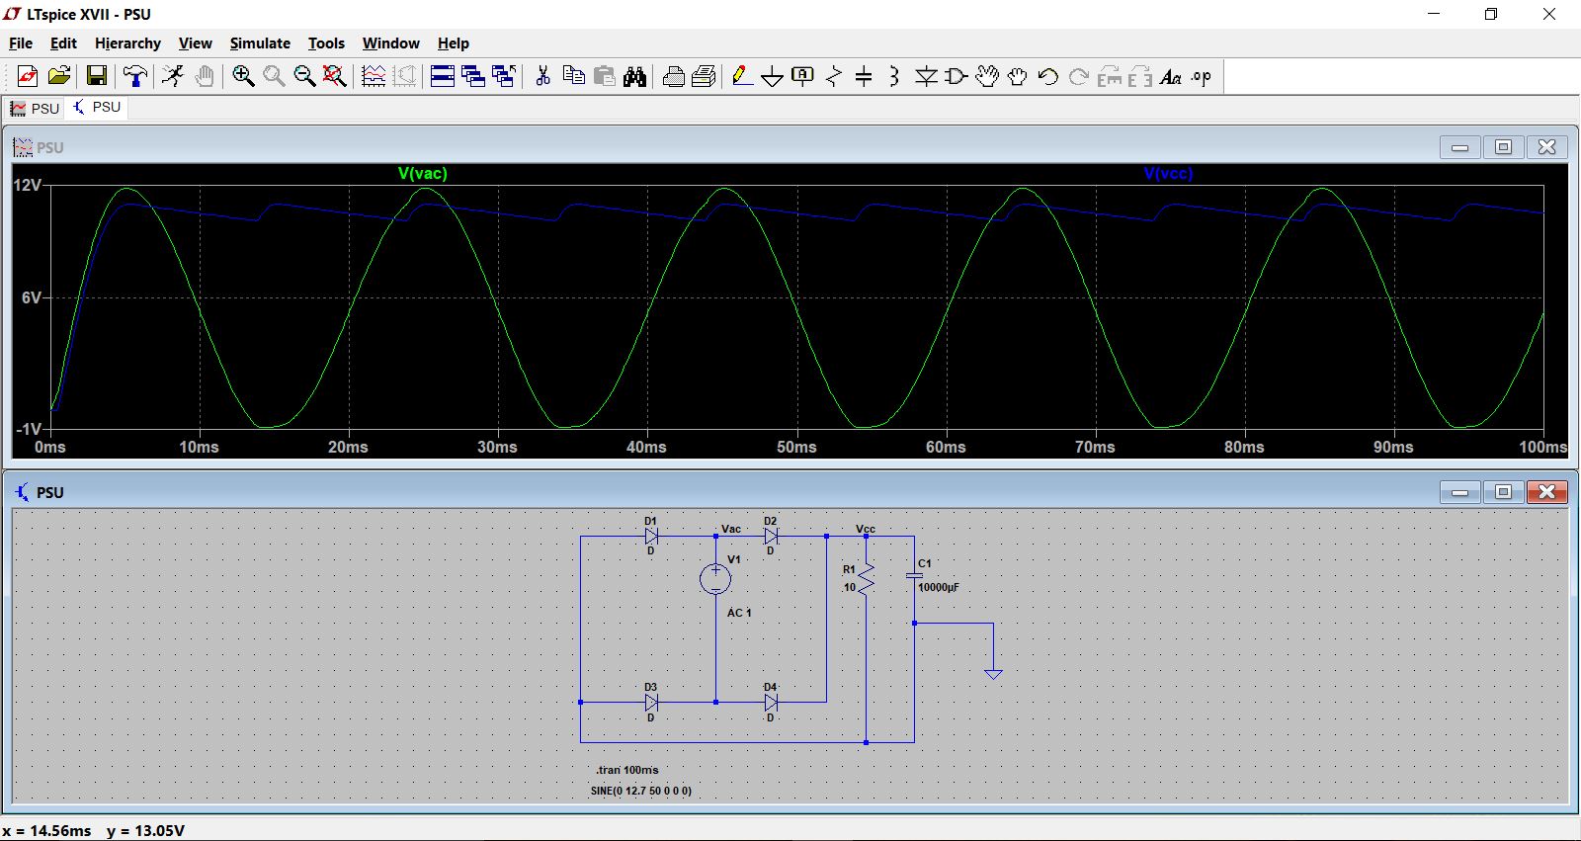Select the Drag closed-hand tool
The image size is (1581, 841).
pos(1018,76)
